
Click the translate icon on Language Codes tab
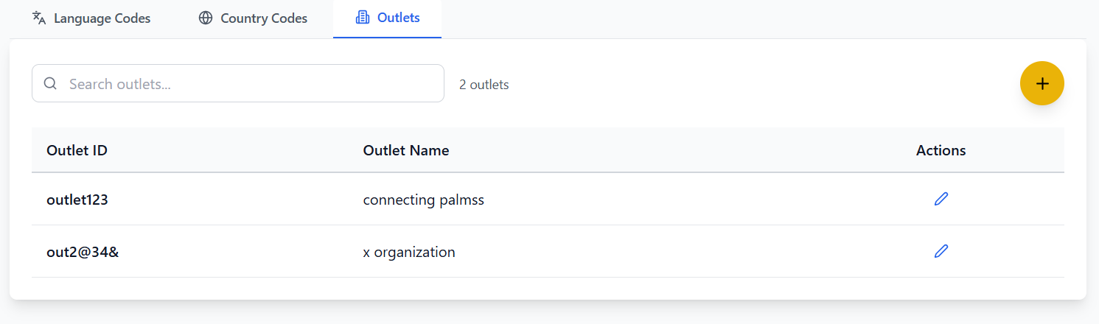coord(39,18)
